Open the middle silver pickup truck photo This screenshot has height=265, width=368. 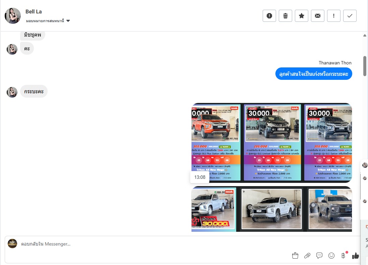point(271,209)
